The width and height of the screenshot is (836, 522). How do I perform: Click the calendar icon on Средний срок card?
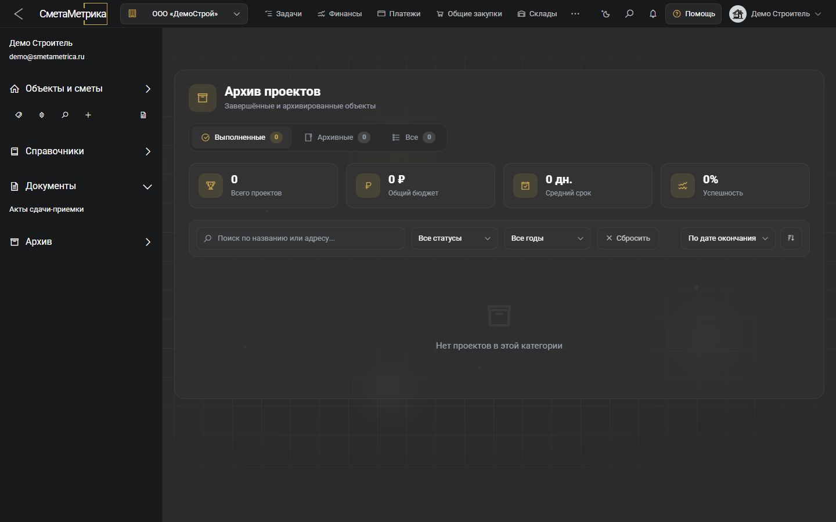[525, 186]
